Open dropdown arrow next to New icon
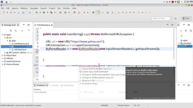The image size is (193, 108). pos(7,13)
